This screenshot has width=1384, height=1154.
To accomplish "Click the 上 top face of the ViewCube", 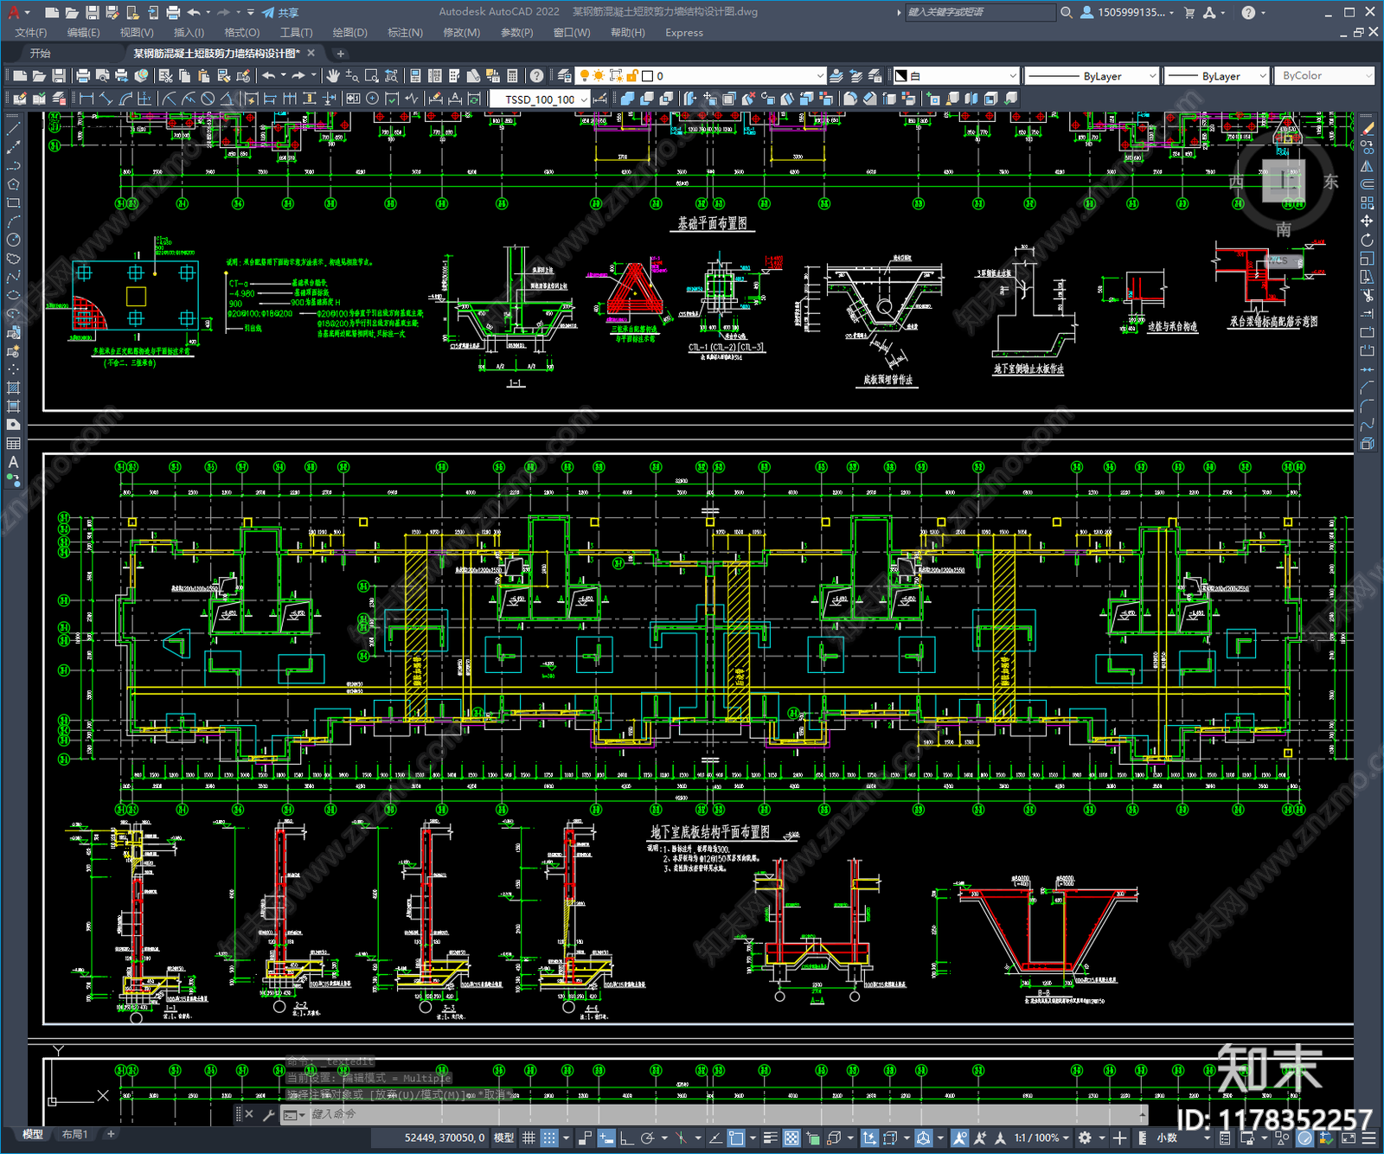I will [x=1284, y=181].
